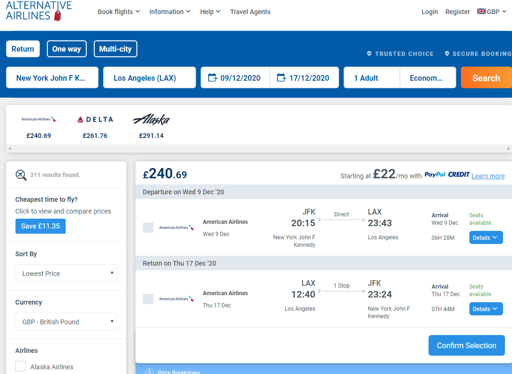Click the Login link

coord(429,12)
